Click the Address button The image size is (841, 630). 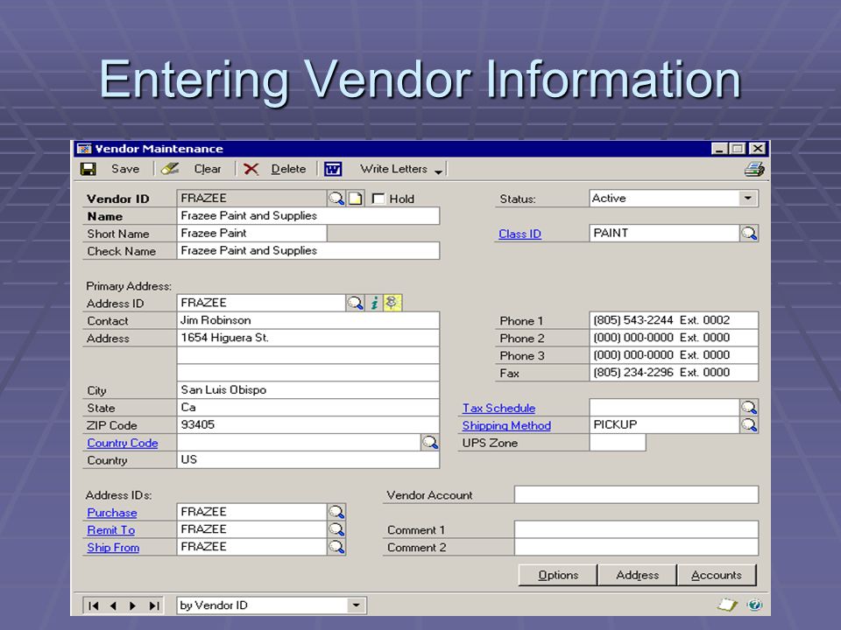point(637,575)
